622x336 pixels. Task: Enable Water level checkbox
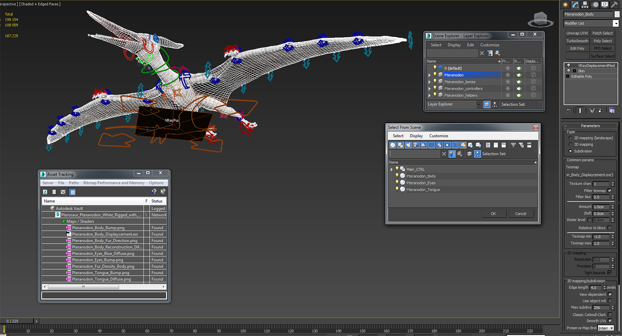pyautogui.click(x=589, y=220)
